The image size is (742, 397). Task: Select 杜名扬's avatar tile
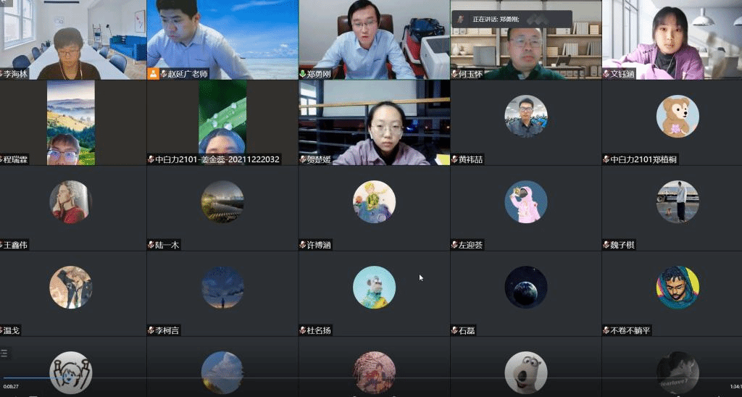(x=374, y=287)
